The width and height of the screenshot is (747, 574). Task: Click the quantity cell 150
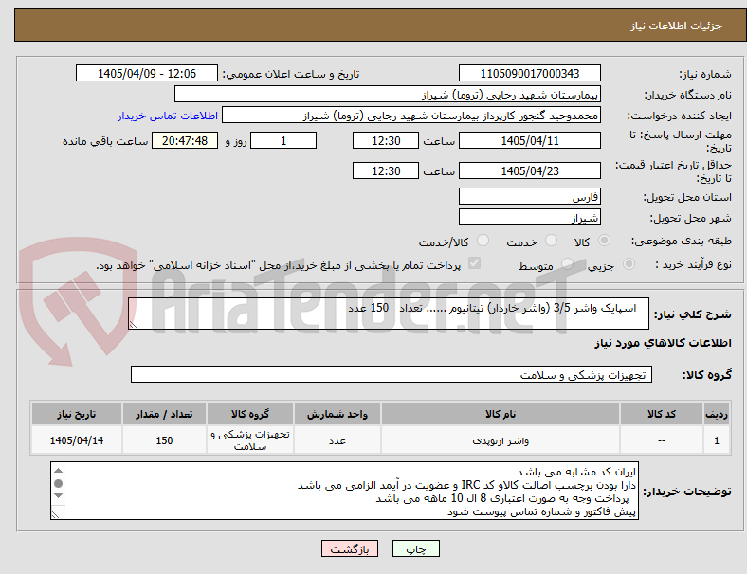pyautogui.click(x=164, y=440)
